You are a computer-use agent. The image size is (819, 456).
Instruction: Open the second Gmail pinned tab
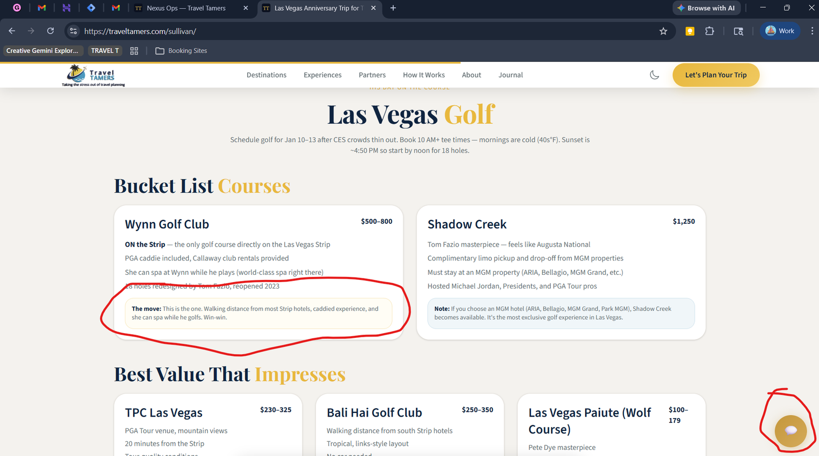click(116, 8)
